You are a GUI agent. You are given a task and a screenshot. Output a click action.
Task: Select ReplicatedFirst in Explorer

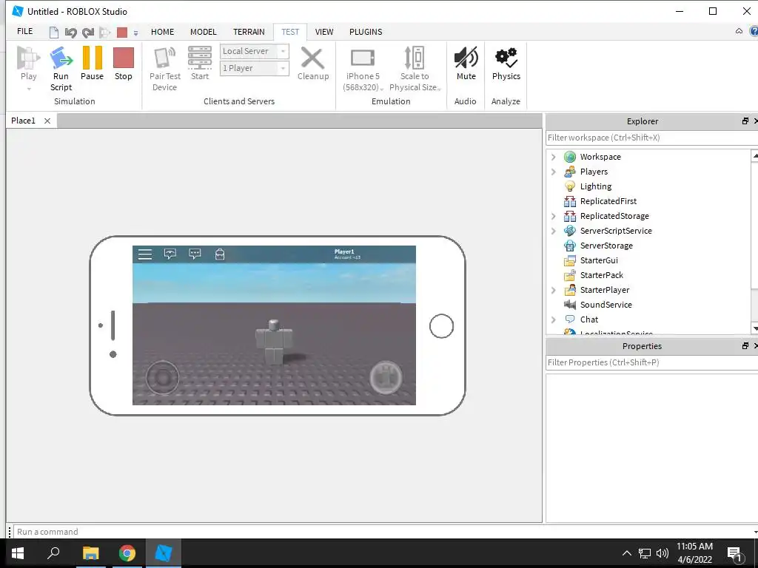tap(608, 201)
